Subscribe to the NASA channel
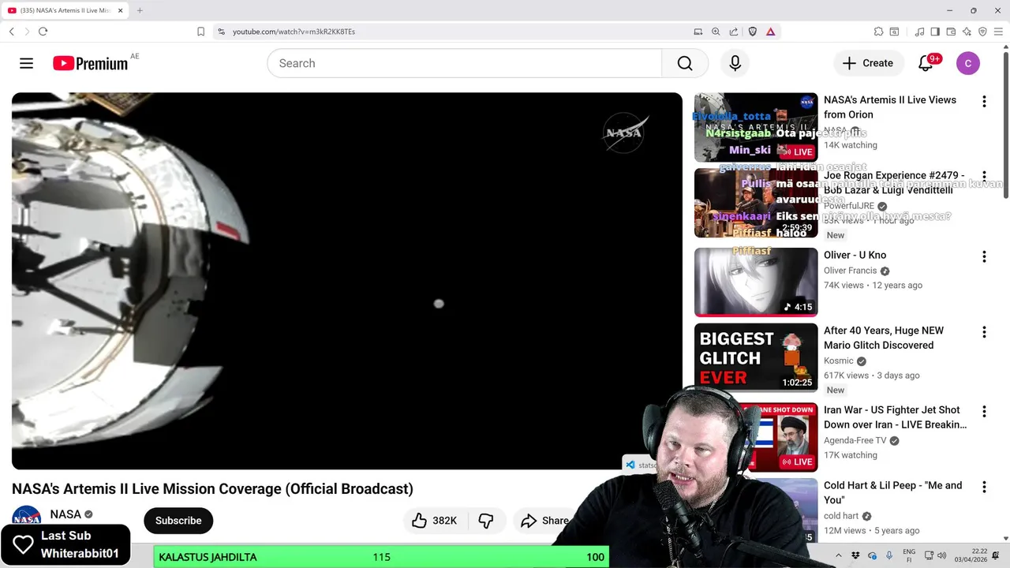The width and height of the screenshot is (1010, 568). point(178,521)
